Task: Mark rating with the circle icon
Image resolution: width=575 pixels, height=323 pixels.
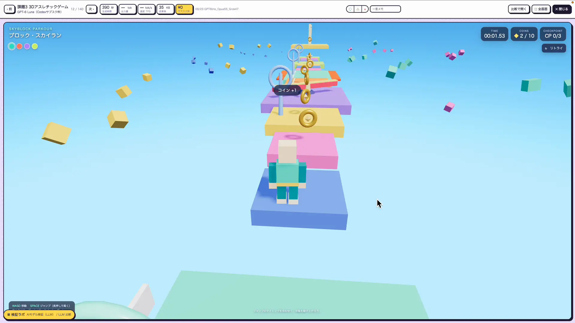Action: [350, 9]
